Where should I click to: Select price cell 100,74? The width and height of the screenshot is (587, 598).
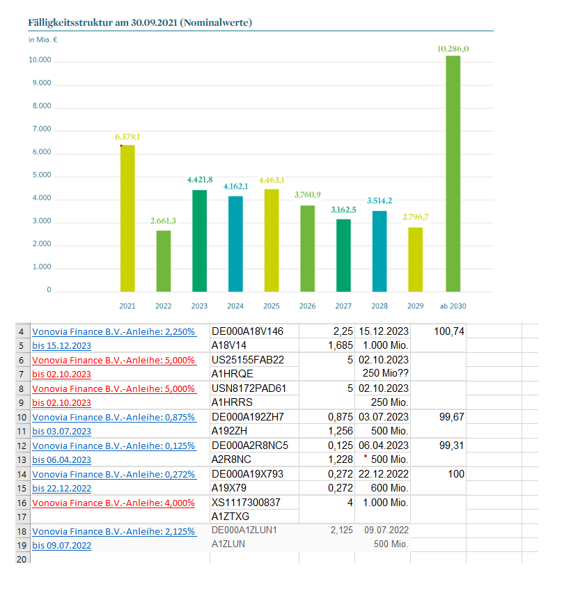[438, 331]
